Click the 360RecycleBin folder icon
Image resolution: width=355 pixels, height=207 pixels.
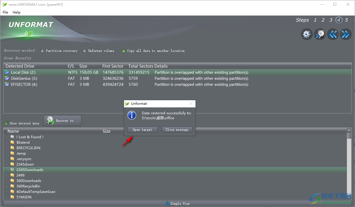[12, 186]
